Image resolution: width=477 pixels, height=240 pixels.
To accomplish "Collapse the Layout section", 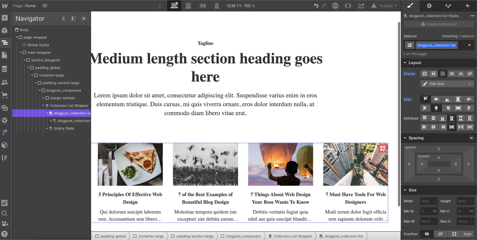I will tap(405, 63).
